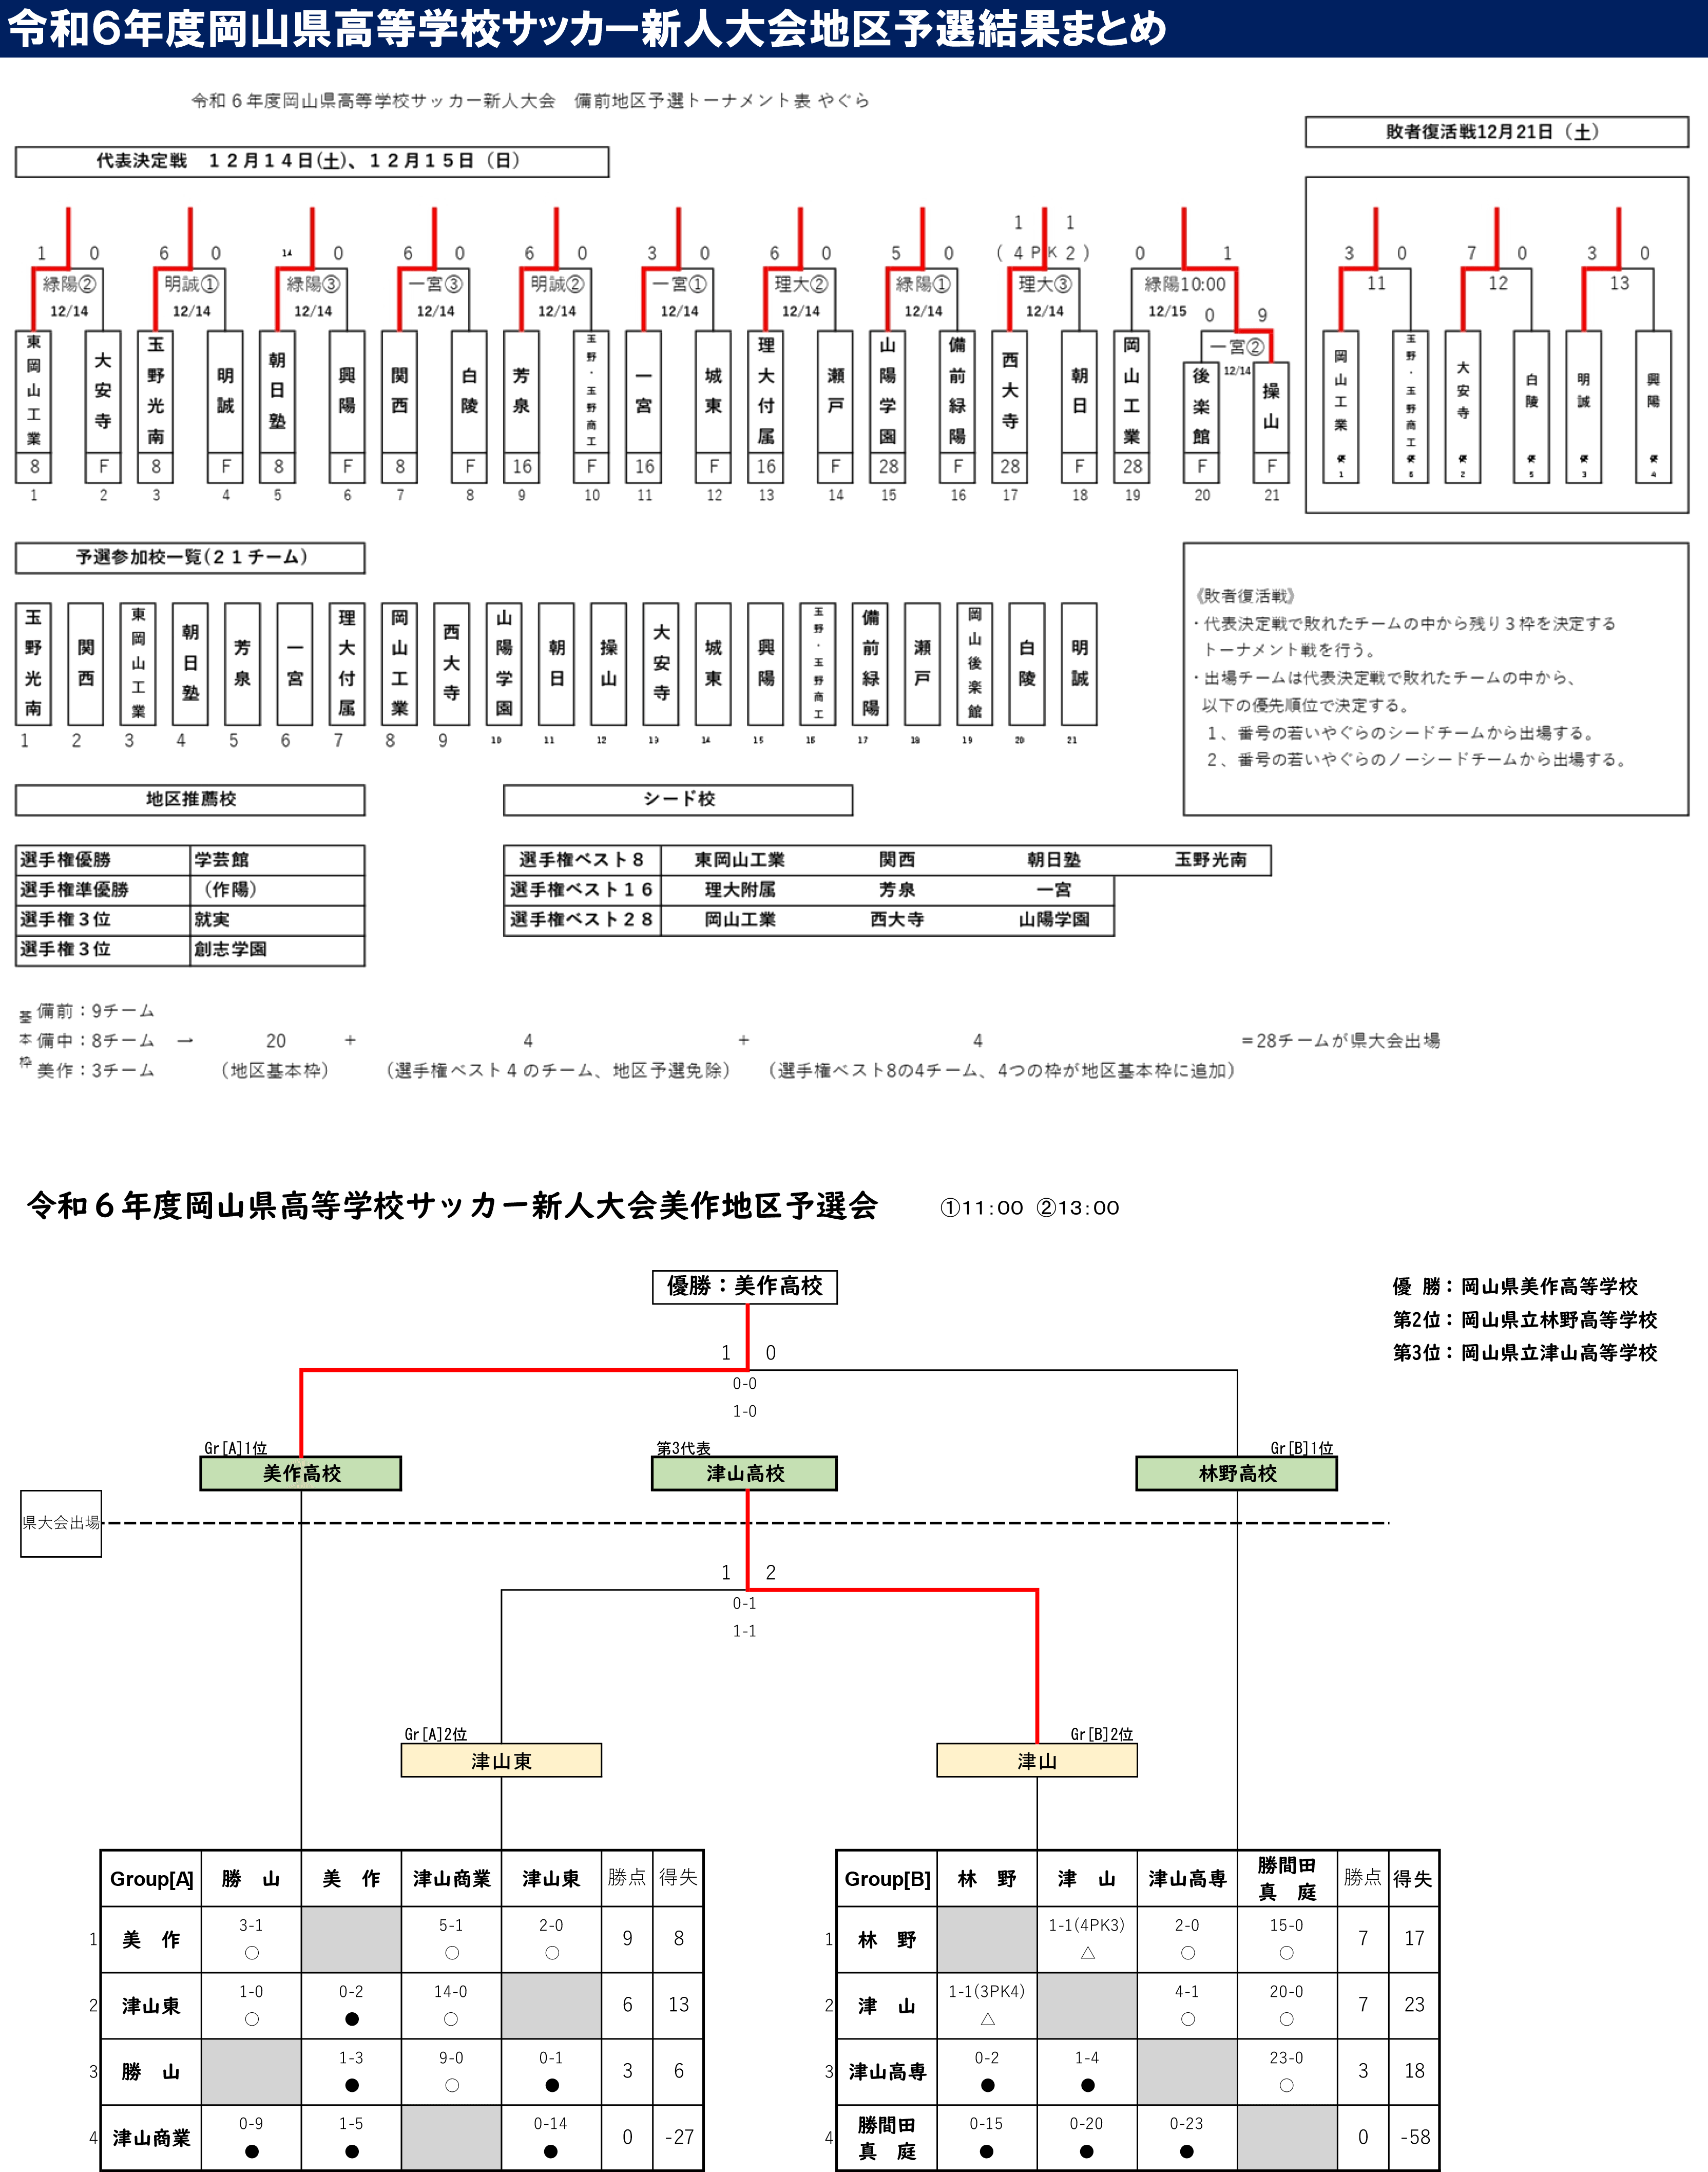The image size is (1708, 2172).
Task: Select the Gr[A]1位 label
Action: pos(235,1449)
